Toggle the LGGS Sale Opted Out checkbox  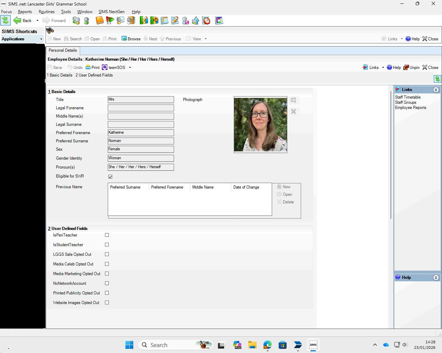click(x=107, y=254)
